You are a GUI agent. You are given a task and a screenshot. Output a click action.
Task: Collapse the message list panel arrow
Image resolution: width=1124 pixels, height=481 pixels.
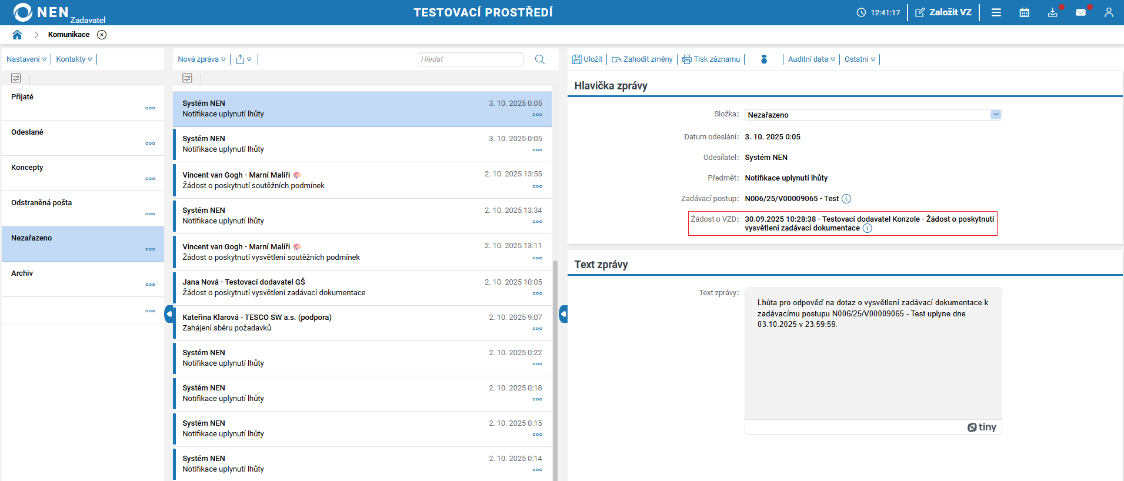tap(563, 314)
